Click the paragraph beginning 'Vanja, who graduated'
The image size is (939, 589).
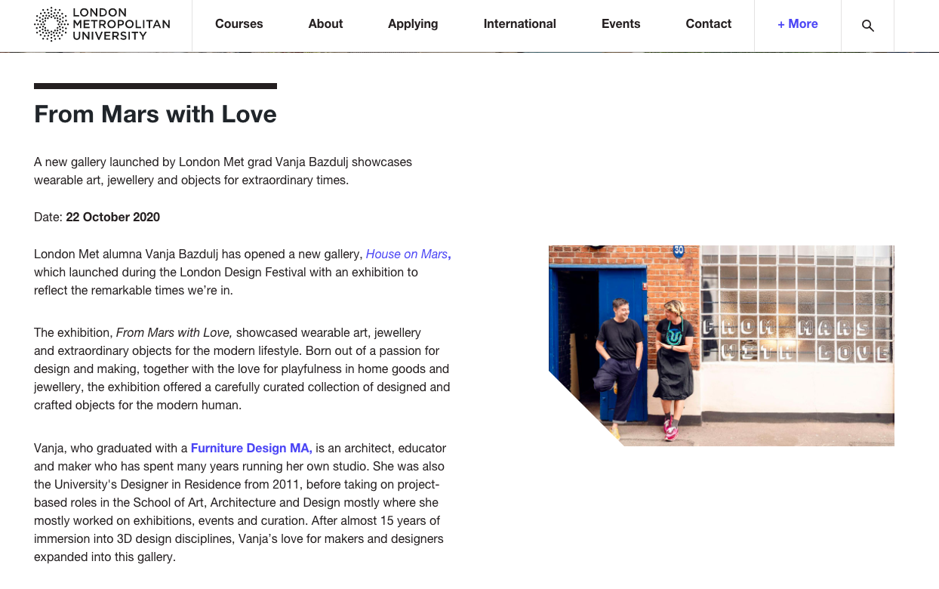(241, 502)
